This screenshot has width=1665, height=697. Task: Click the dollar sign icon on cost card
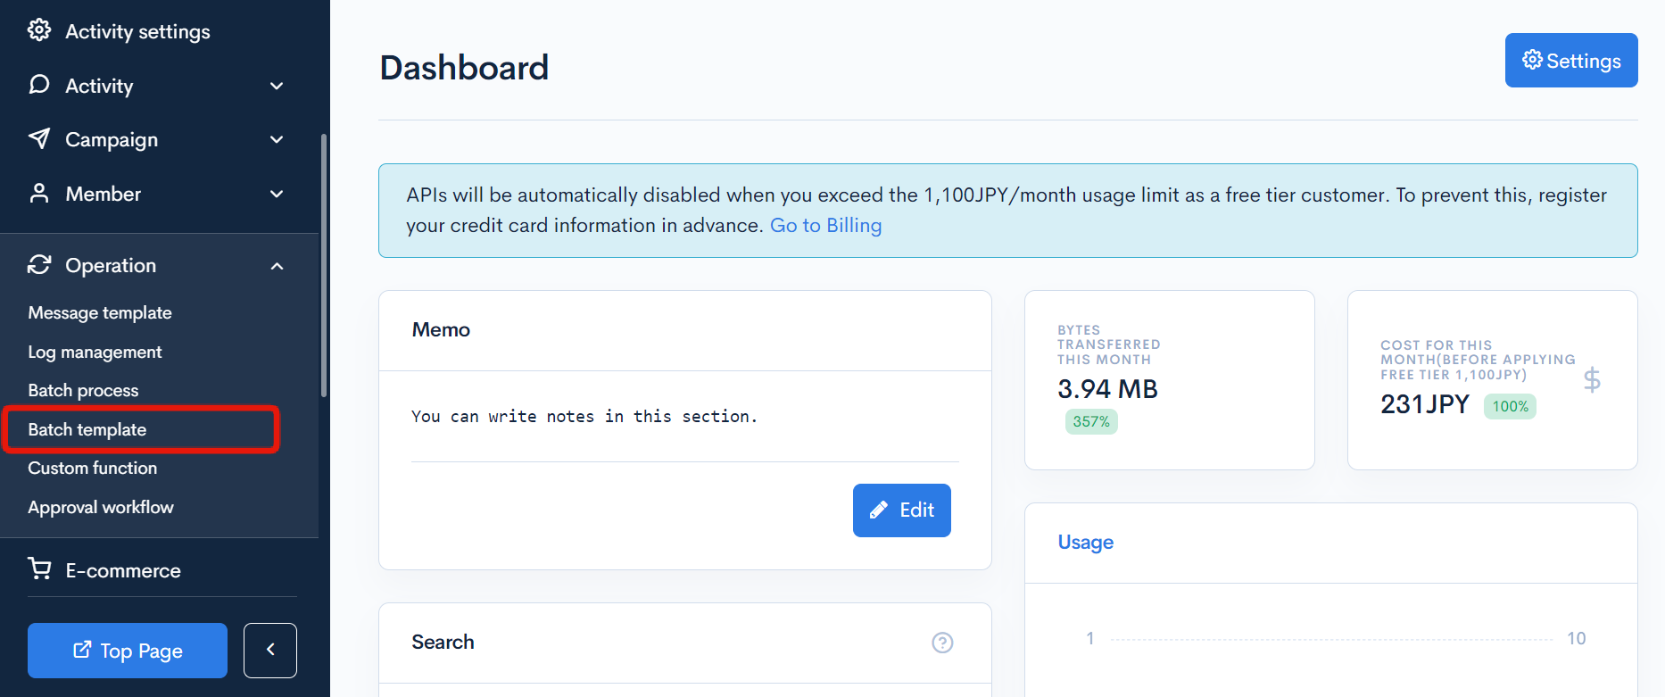pos(1594,380)
